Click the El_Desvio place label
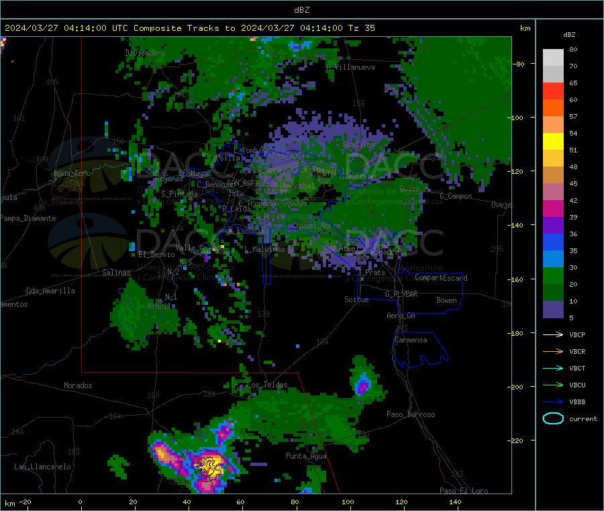 pos(156,254)
